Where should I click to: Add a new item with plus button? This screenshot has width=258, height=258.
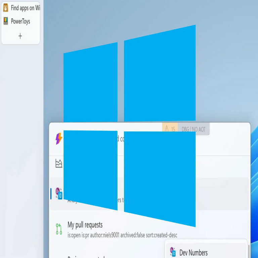tap(20, 36)
